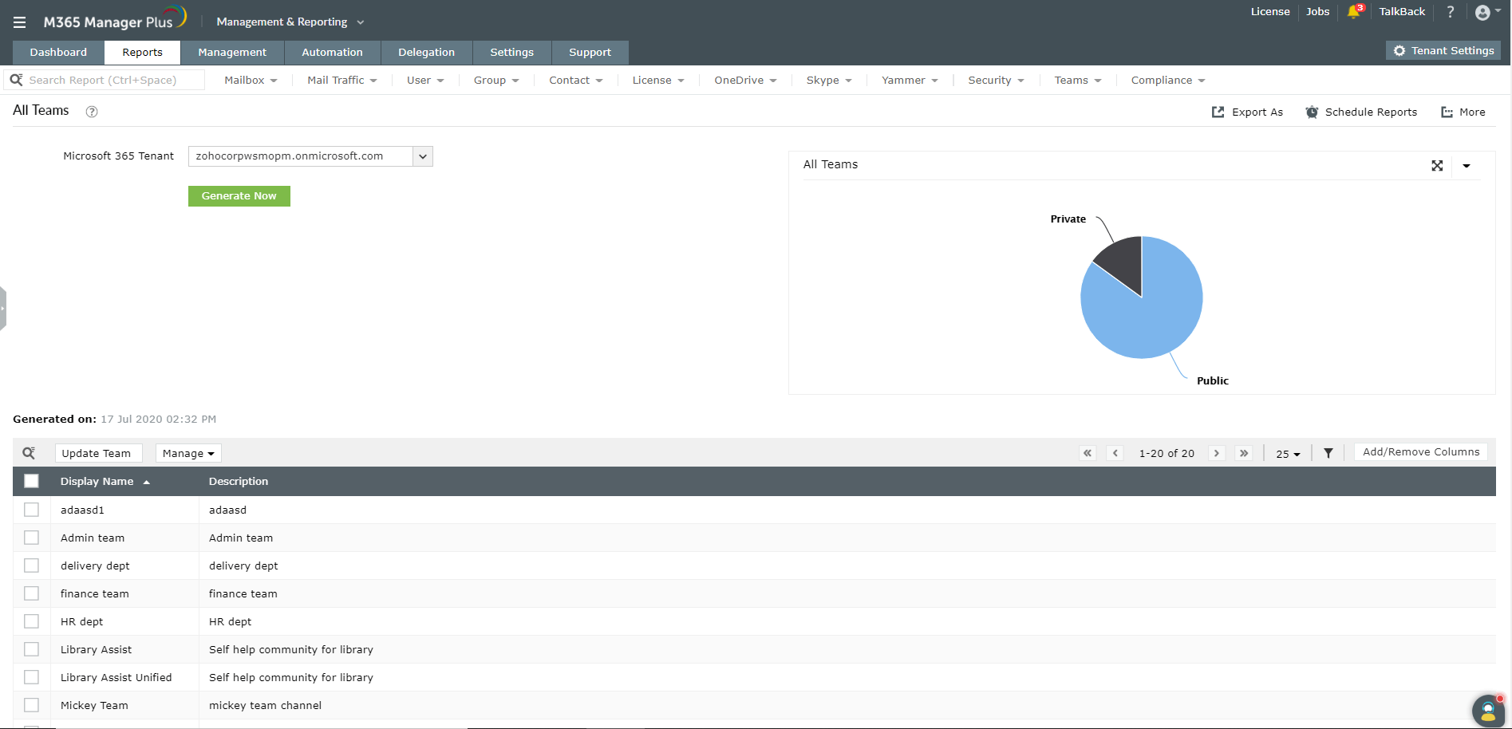Switch to the Automation tab

tap(332, 53)
